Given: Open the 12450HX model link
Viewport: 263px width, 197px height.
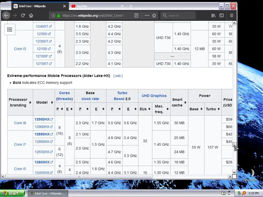Looking at the screenshot, I should pyautogui.click(x=44, y=173).
